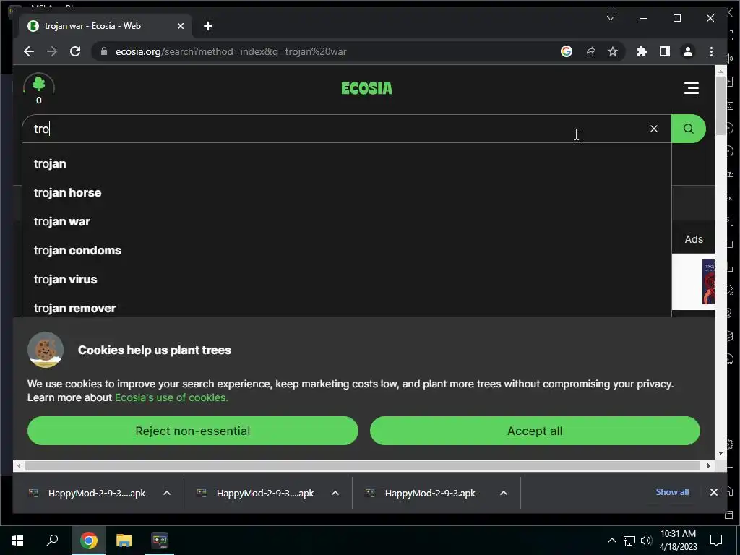Expand options for first HappyMod download
Viewport: 740px width, 555px height.
pos(167,493)
